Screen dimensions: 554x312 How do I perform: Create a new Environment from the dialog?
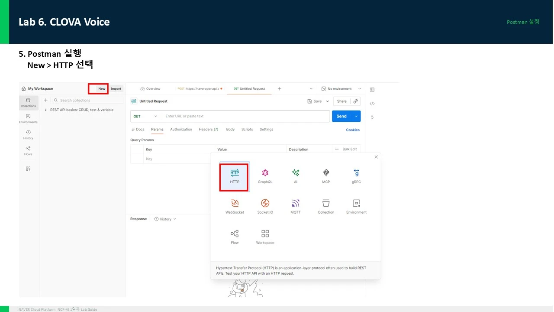coord(356,206)
